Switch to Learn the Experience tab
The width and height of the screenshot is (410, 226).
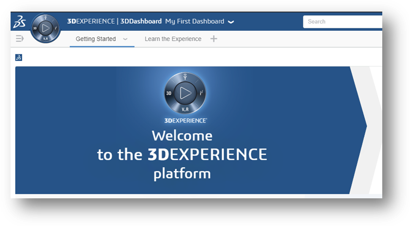tap(173, 39)
